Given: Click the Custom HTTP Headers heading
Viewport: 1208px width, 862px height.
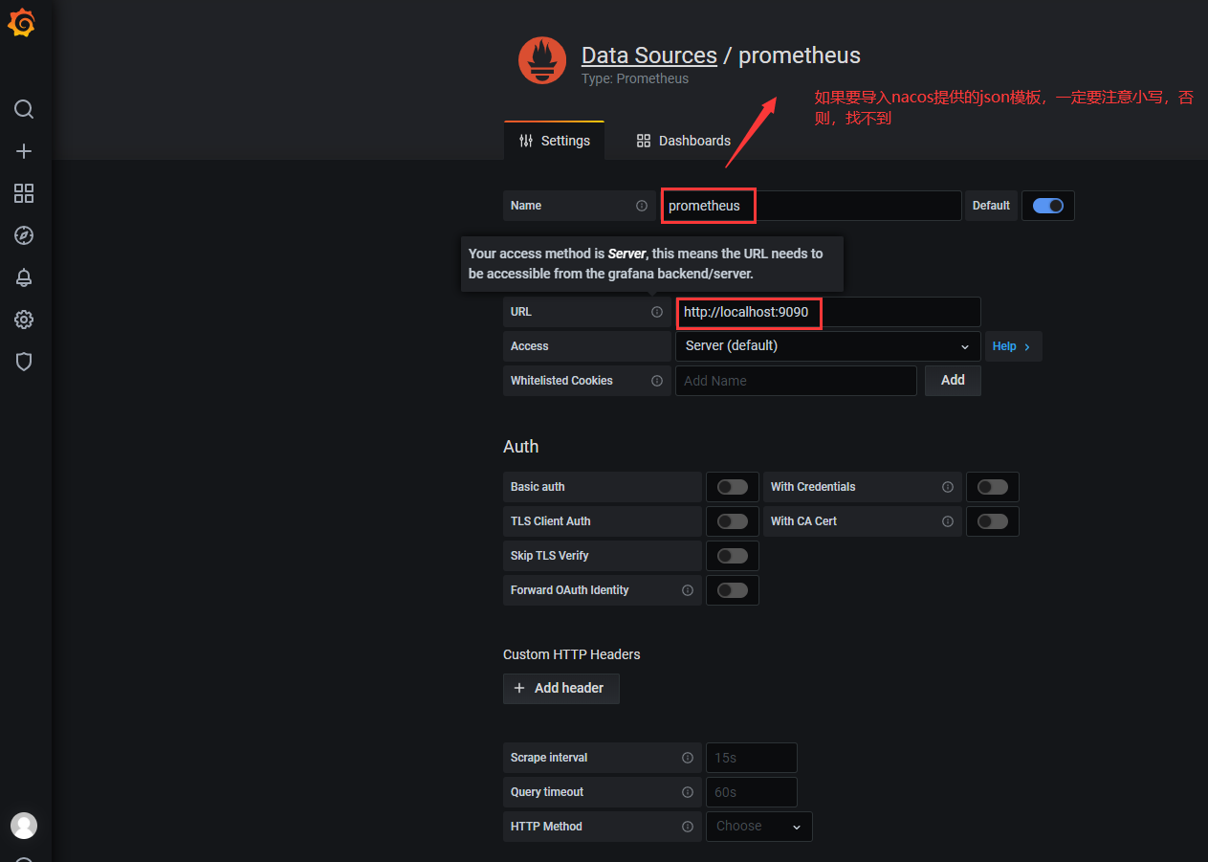Looking at the screenshot, I should coord(572,654).
